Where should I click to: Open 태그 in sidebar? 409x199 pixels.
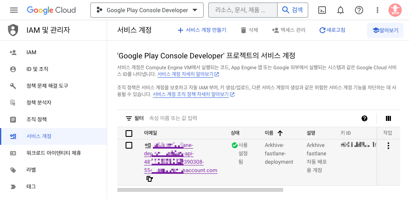(x=53, y=186)
